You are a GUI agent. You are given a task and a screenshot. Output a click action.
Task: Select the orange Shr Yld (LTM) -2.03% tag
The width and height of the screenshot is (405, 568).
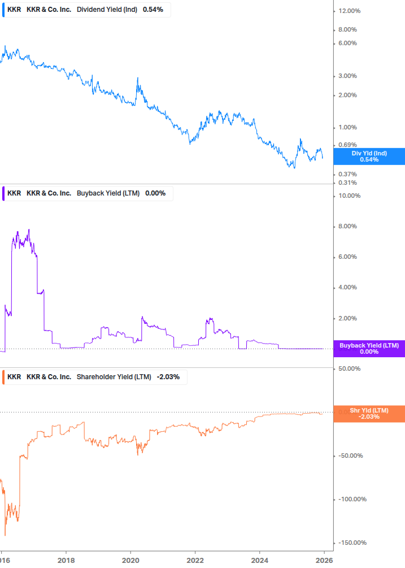coord(369,414)
